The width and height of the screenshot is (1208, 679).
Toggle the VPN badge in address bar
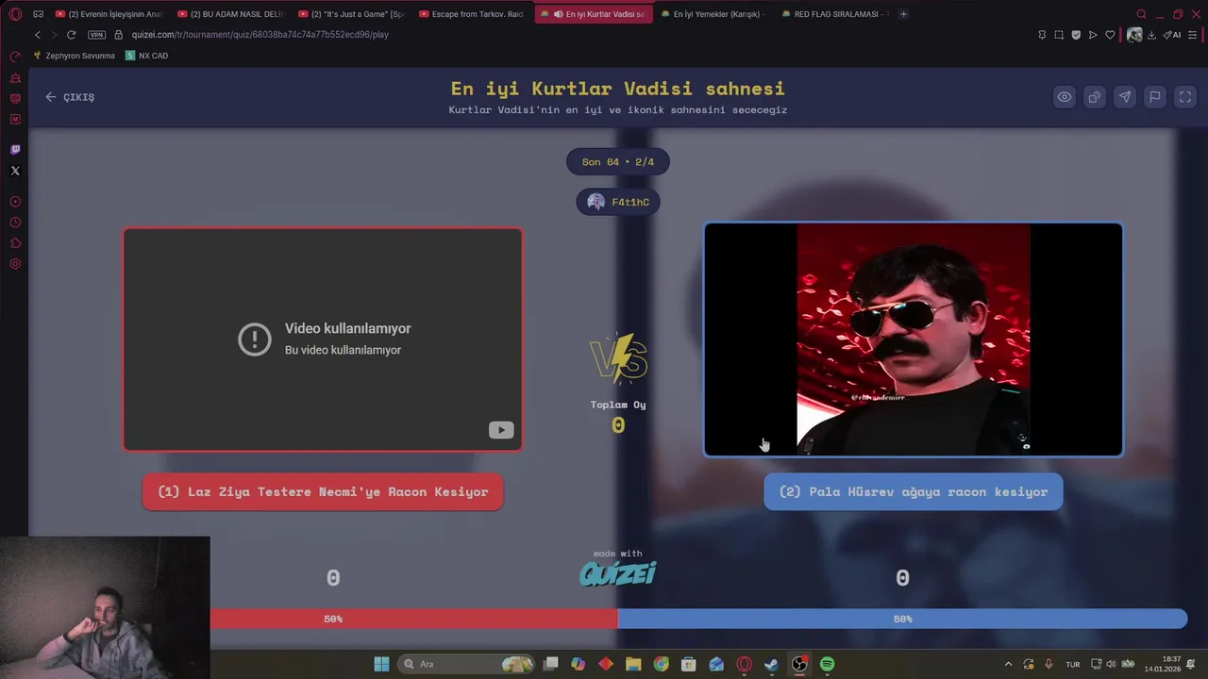pos(96,35)
